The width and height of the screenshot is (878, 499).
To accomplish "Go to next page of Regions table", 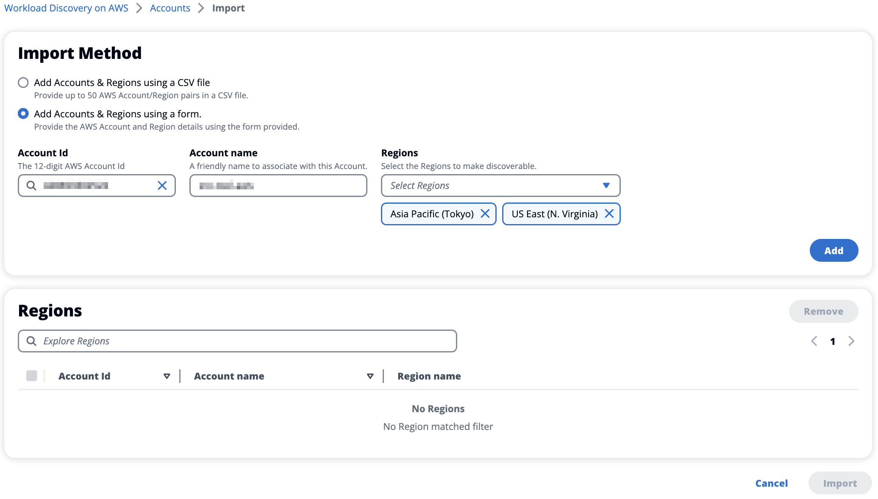I will 851,341.
